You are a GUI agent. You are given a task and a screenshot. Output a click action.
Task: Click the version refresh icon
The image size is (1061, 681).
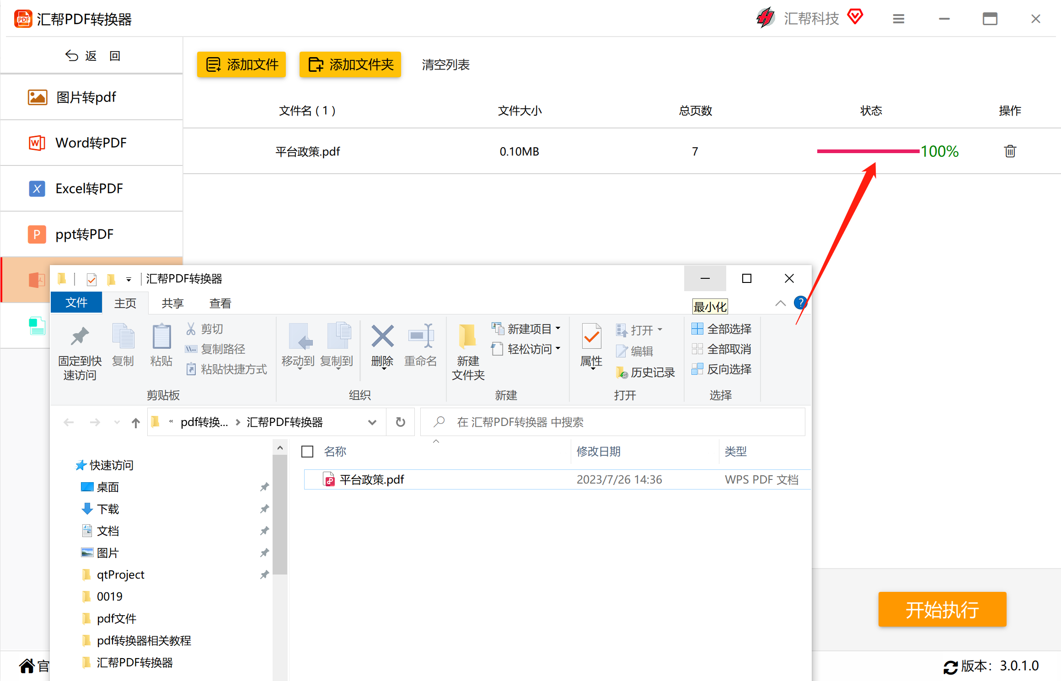[x=950, y=667]
